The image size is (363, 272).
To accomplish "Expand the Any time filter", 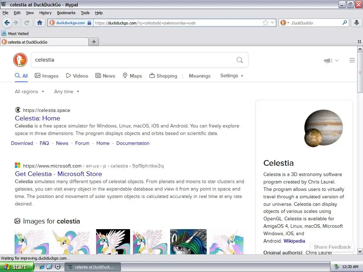I will (67, 92).
